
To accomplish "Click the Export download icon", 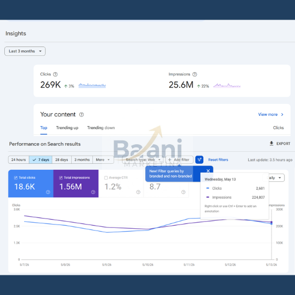I will tap(272, 143).
